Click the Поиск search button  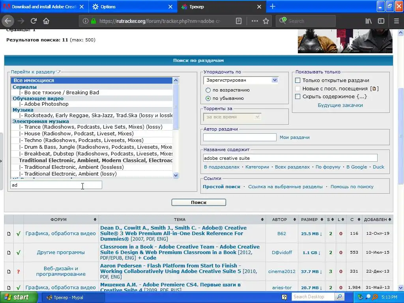199,202
